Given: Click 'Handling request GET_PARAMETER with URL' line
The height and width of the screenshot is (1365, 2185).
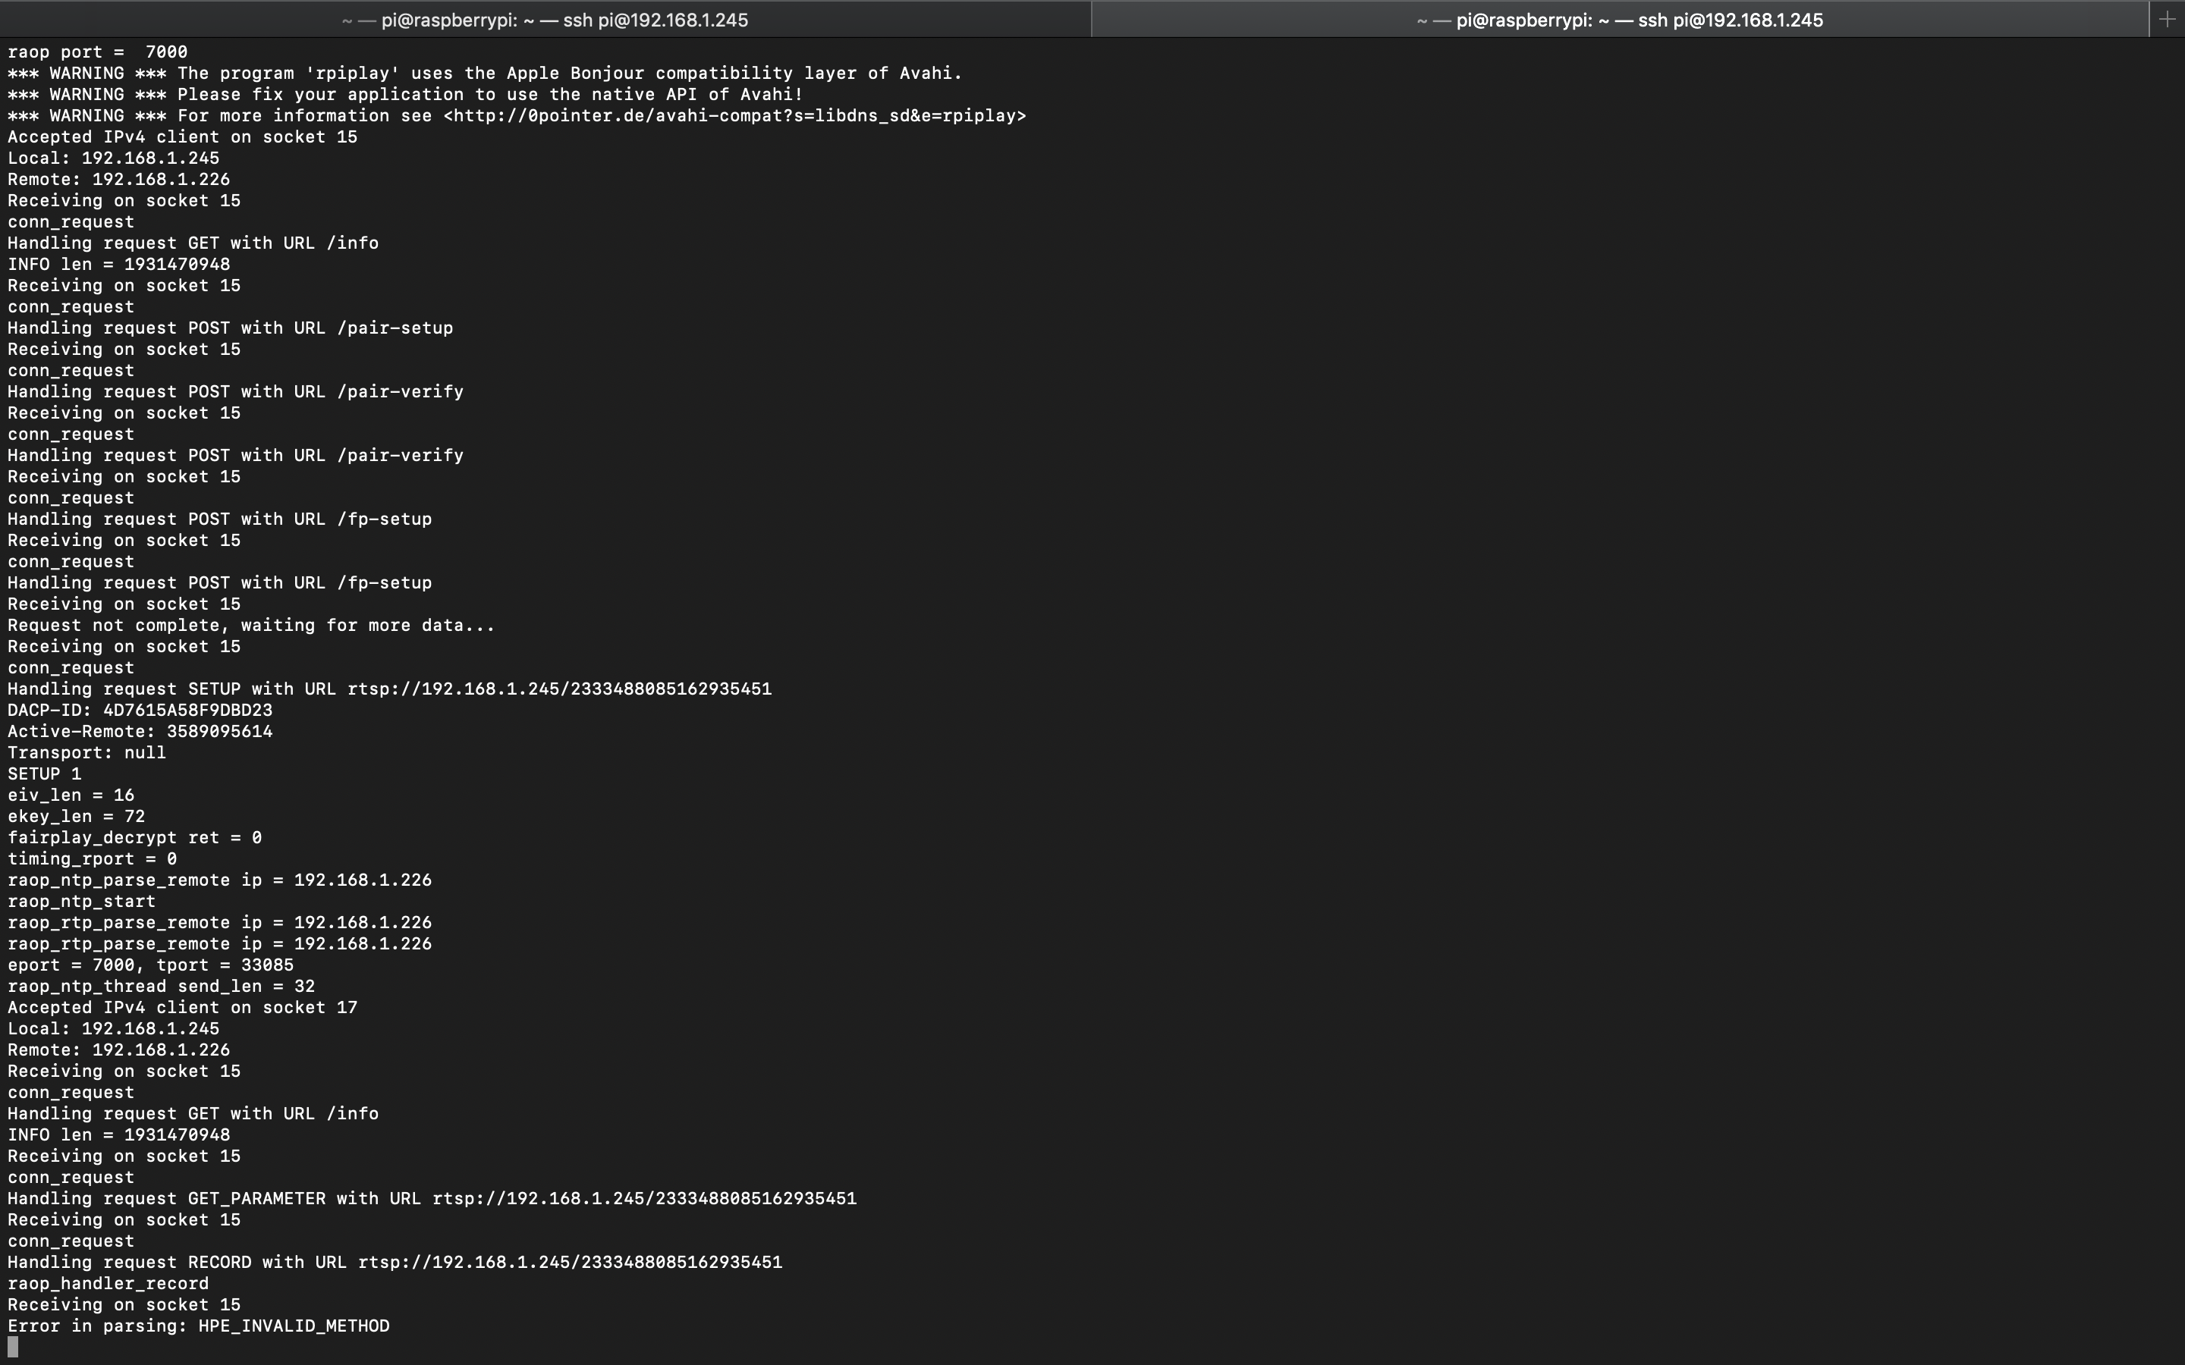Looking at the screenshot, I should (x=432, y=1199).
